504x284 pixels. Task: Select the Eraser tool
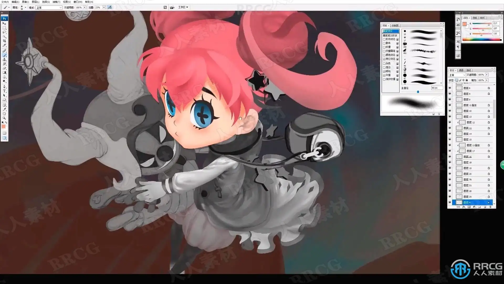click(4, 68)
